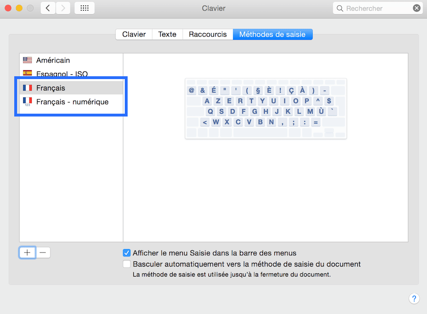Click the < key in keyboard preview
The image size is (427, 314).
[205, 122]
